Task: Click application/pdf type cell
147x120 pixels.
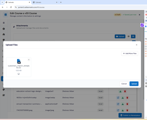Action: (x=51, y=104)
